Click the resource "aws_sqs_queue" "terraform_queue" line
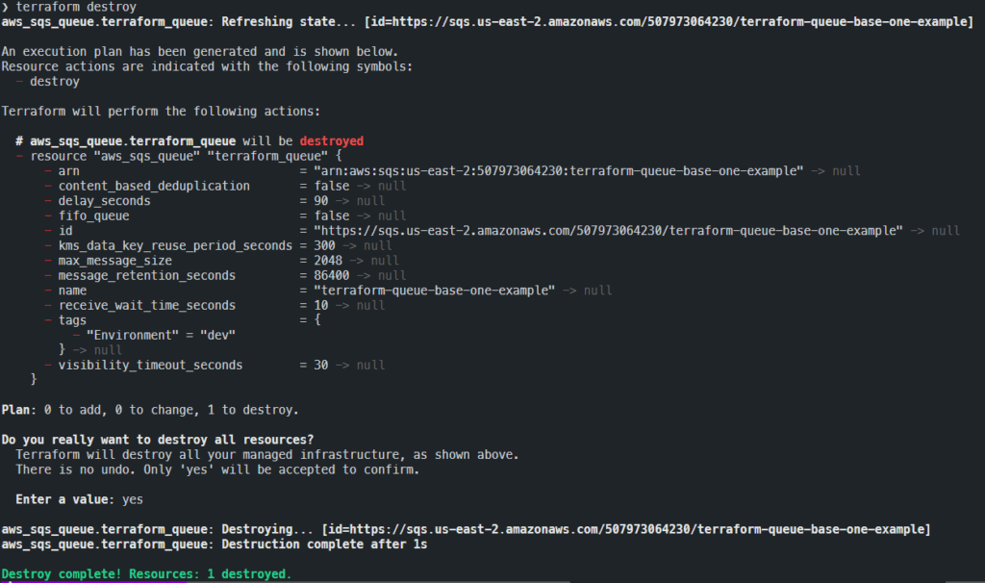The width and height of the screenshot is (985, 583). (178, 156)
